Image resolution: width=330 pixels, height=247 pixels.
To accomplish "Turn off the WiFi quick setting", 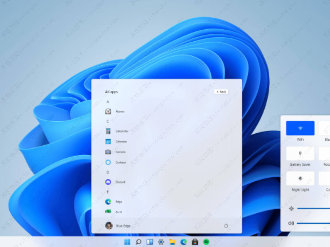I will click(300, 128).
